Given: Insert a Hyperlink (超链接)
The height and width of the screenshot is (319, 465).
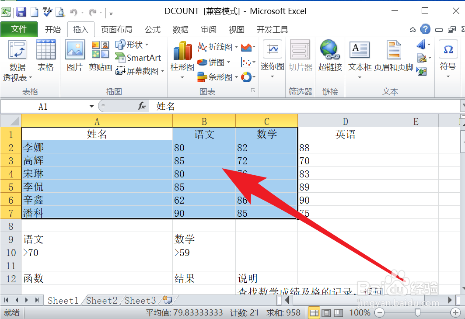Looking at the screenshot, I should 330,57.
